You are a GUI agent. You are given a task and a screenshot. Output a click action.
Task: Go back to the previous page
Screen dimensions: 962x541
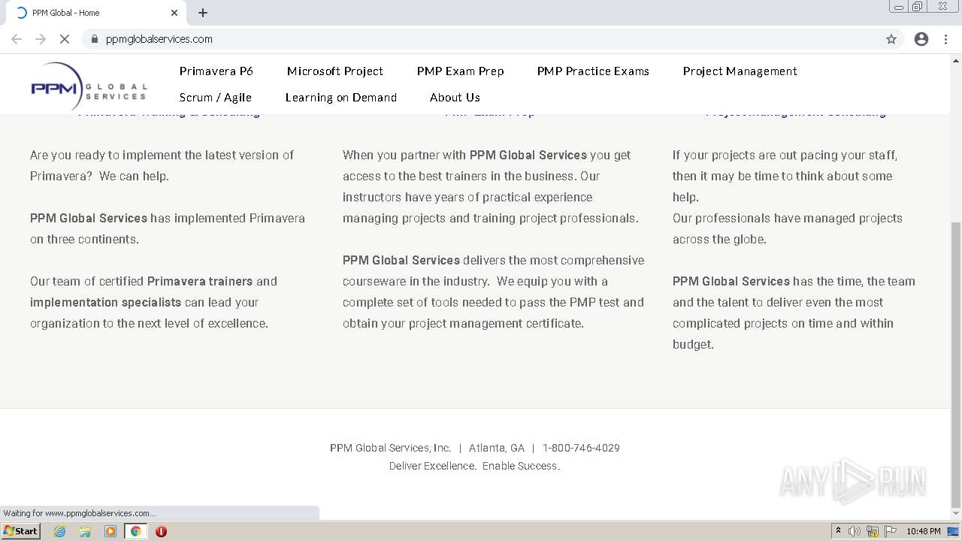point(17,39)
